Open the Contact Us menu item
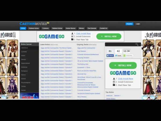 (x=104, y=28)
